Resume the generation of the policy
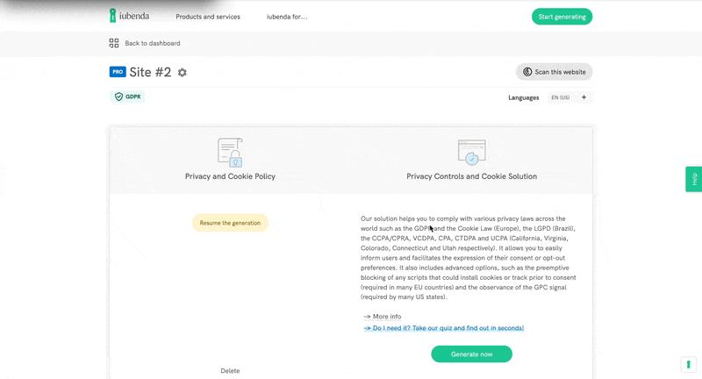702x379 pixels. [x=230, y=223]
